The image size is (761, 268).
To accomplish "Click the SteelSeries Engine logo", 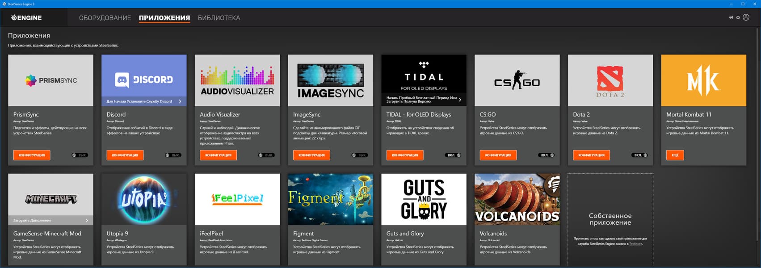I will (x=26, y=18).
